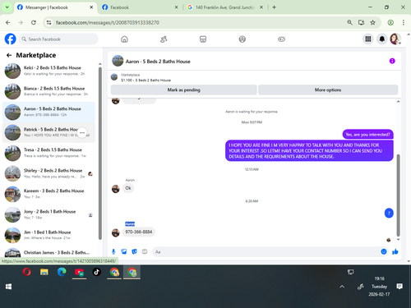Screen dimensions: 411x308
Task: Open the Bianca 2 Beds 1.5 Baths conversation
Action: (48, 91)
